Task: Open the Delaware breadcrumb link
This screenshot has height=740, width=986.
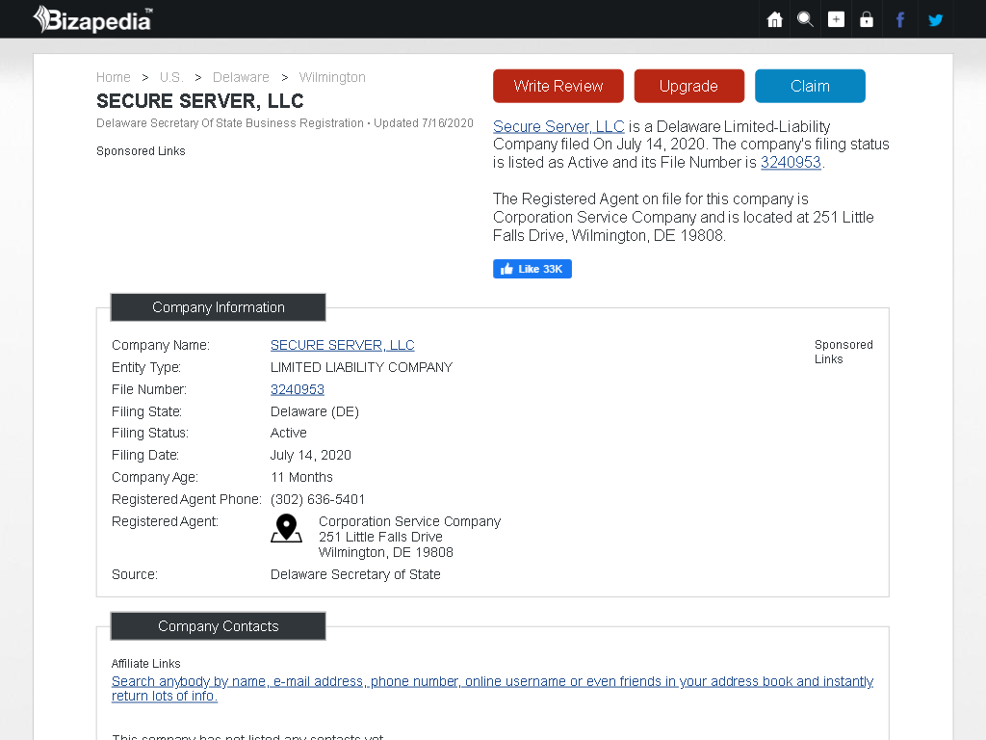Action: (x=241, y=77)
